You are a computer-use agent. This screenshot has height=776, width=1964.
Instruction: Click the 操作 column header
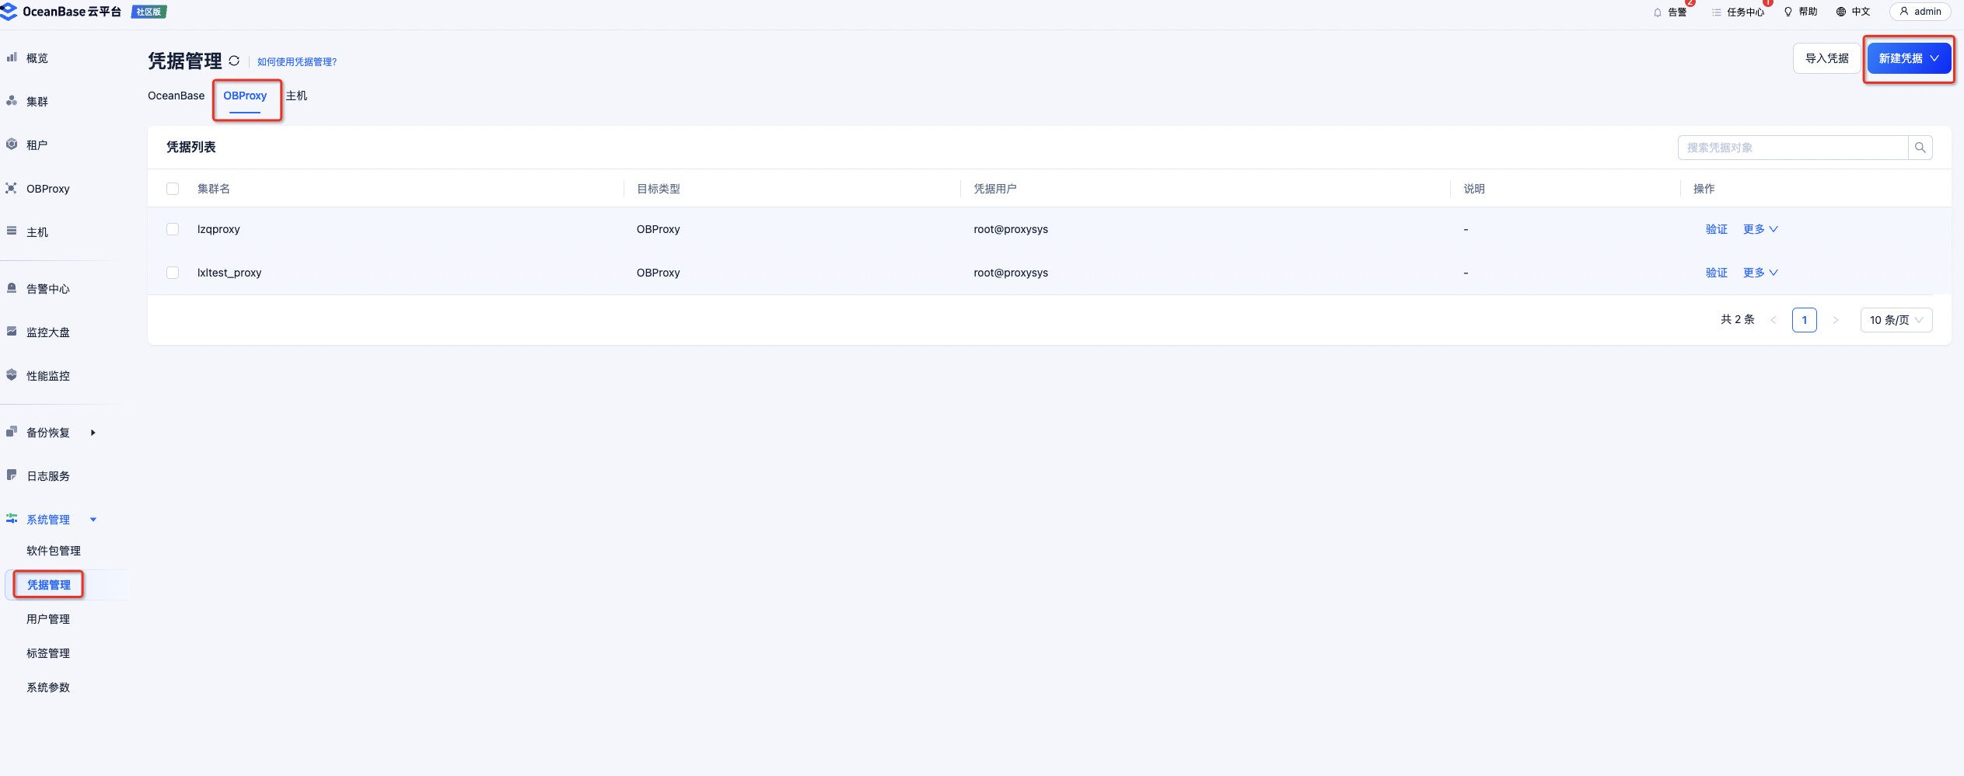1704,189
